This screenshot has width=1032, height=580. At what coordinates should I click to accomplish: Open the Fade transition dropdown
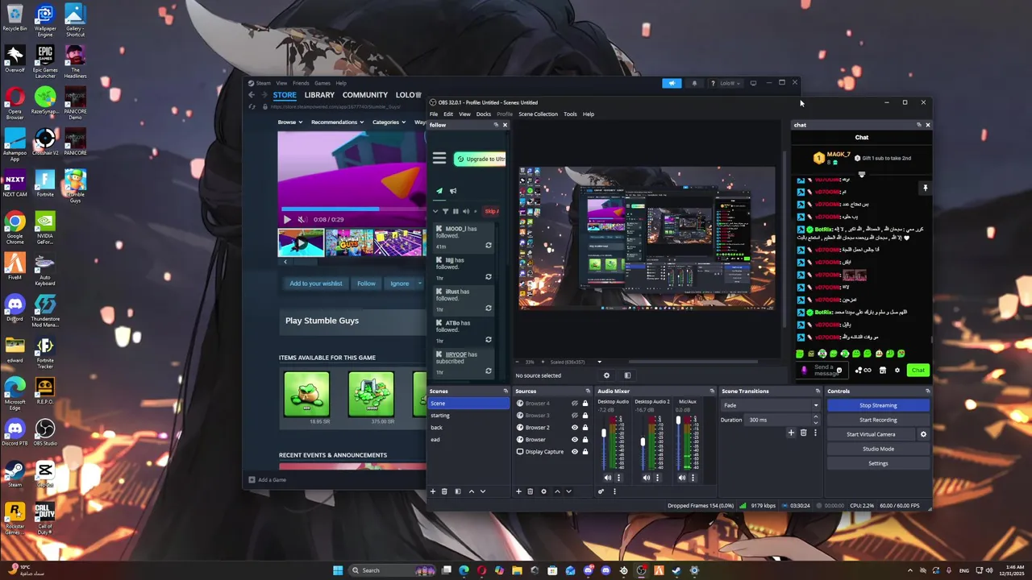click(x=770, y=405)
